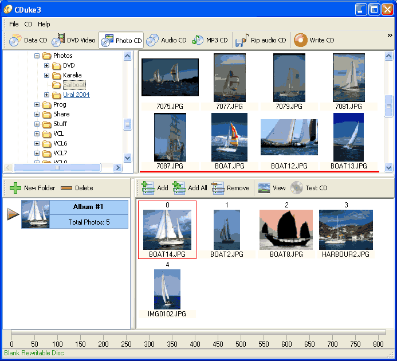Play Album #1 slideshow arrow
The height and width of the screenshot is (361, 397).
tap(13, 214)
